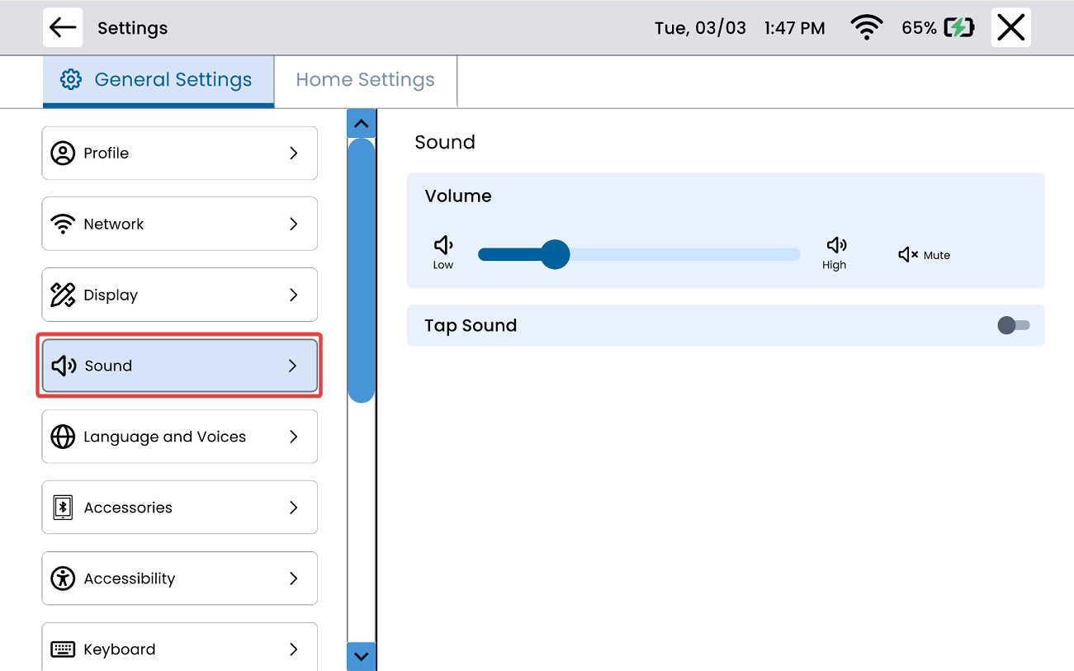Expand the Display settings chevron
This screenshot has height=671, width=1074.
293,295
